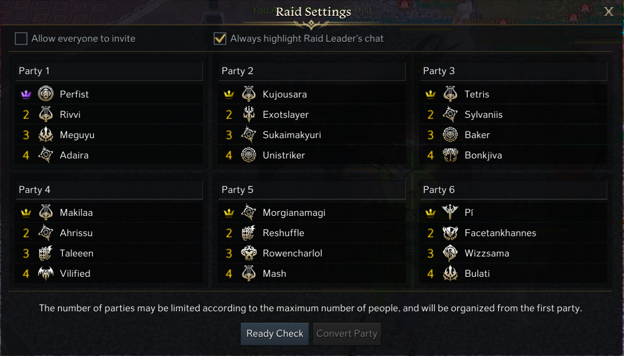
Task: Enable the Allow everyone to invite checkbox
Action: pyautogui.click(x=21, y=39)
